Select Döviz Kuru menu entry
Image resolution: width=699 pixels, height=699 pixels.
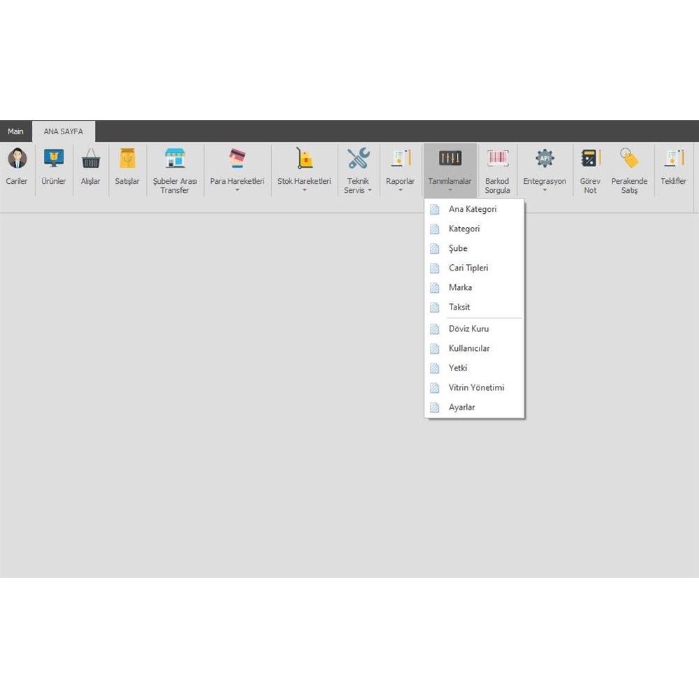click(x=468, y=329)
